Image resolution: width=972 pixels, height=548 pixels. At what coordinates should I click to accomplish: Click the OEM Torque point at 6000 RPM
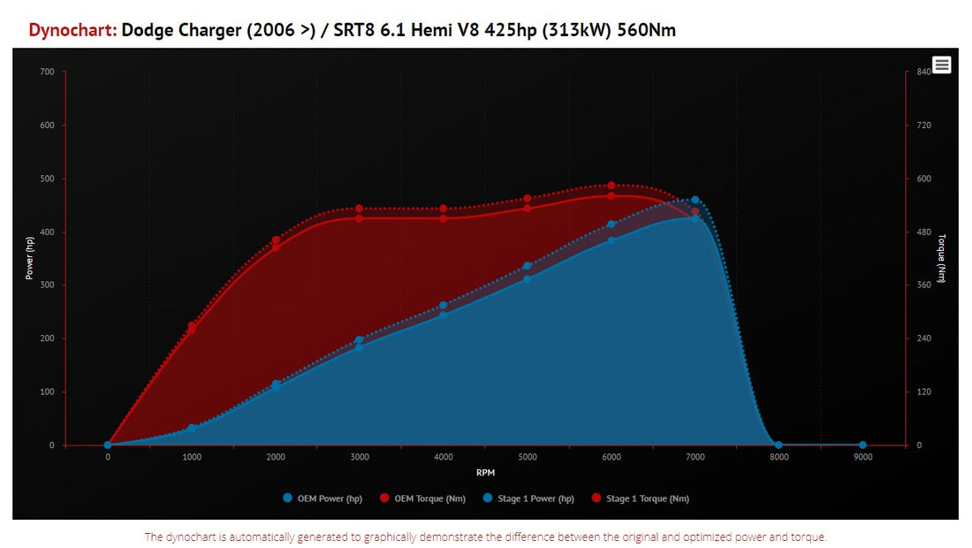(611, 196)
